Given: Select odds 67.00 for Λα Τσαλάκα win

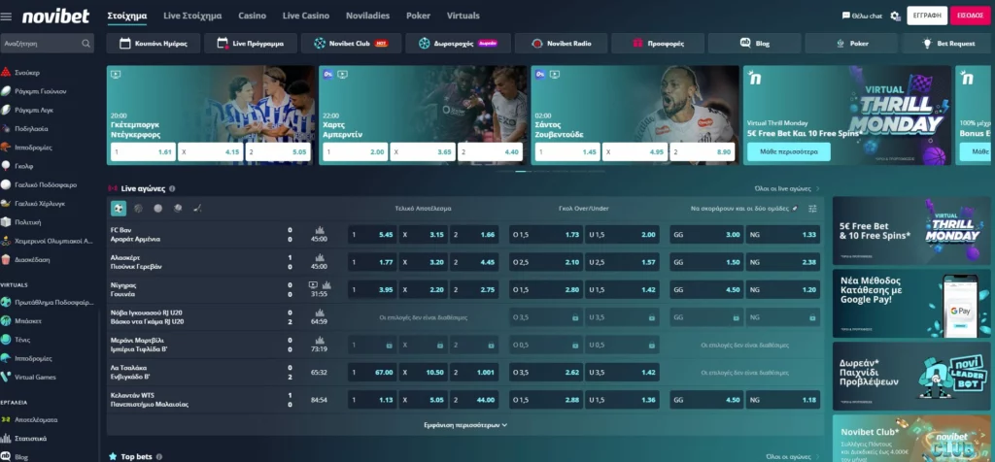Looking at the screenshot, I should point(372,373).
